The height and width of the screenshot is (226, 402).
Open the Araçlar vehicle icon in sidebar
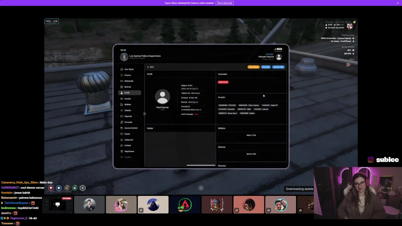pos(122,99)
